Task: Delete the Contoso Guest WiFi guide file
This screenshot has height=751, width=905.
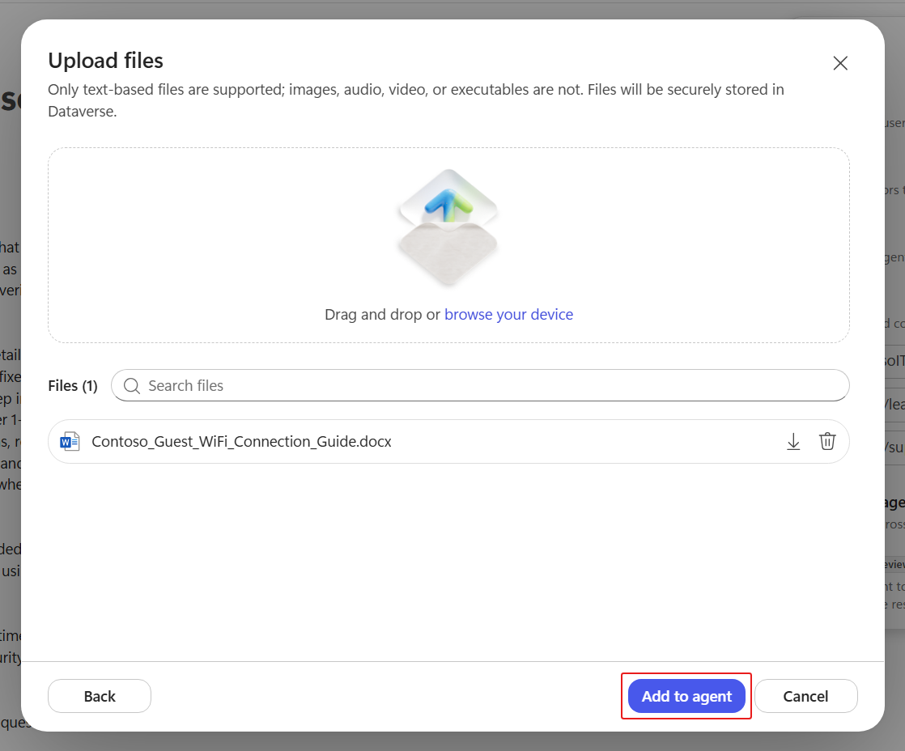Action: 827,441
